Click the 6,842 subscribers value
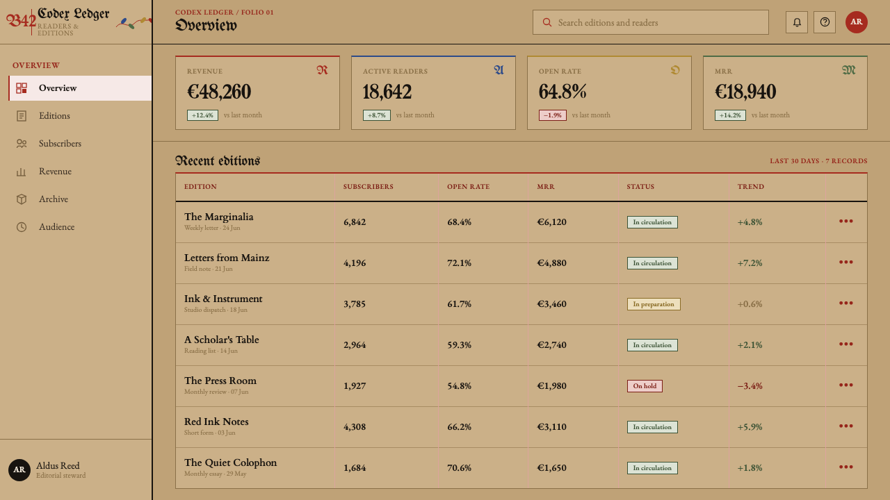 point(355,222)
